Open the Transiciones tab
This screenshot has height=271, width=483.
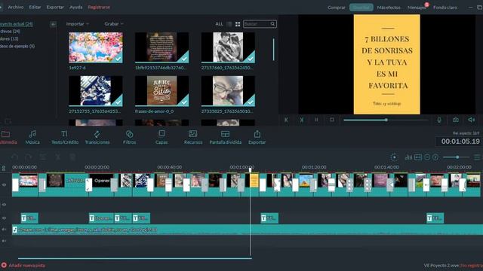pyautogui.click(x=97, y=137)
